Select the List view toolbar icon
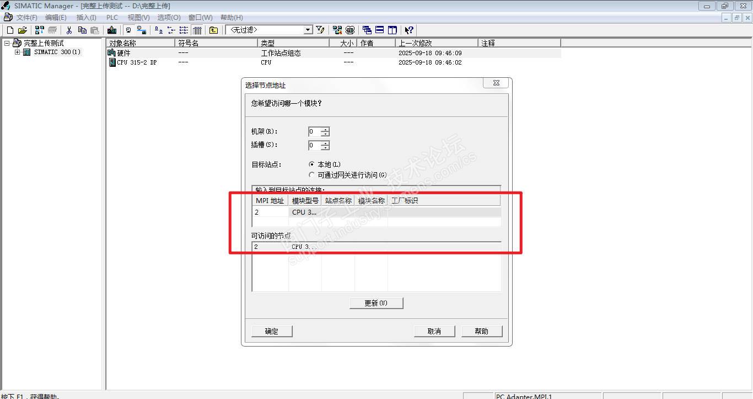 (x=184, y=30)
